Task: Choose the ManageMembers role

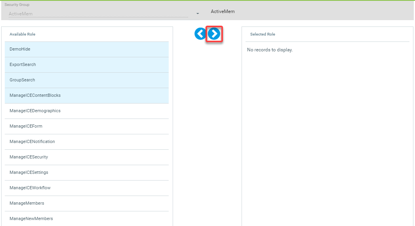Action: point(86,203)
